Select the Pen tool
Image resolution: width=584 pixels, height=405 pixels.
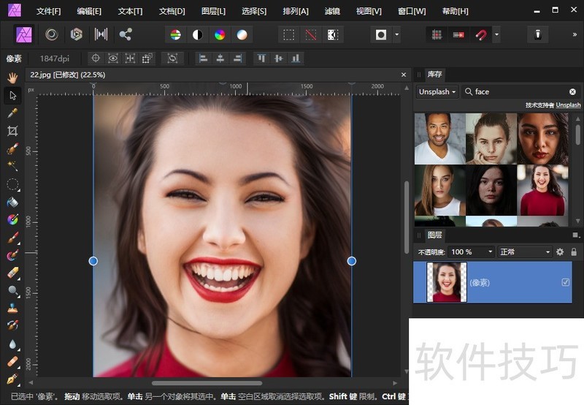[x=12, y=379]
